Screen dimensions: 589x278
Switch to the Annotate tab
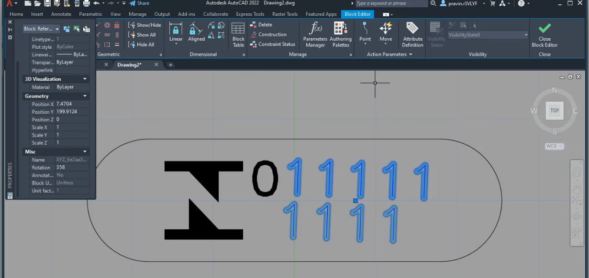[x=61, y=14]
